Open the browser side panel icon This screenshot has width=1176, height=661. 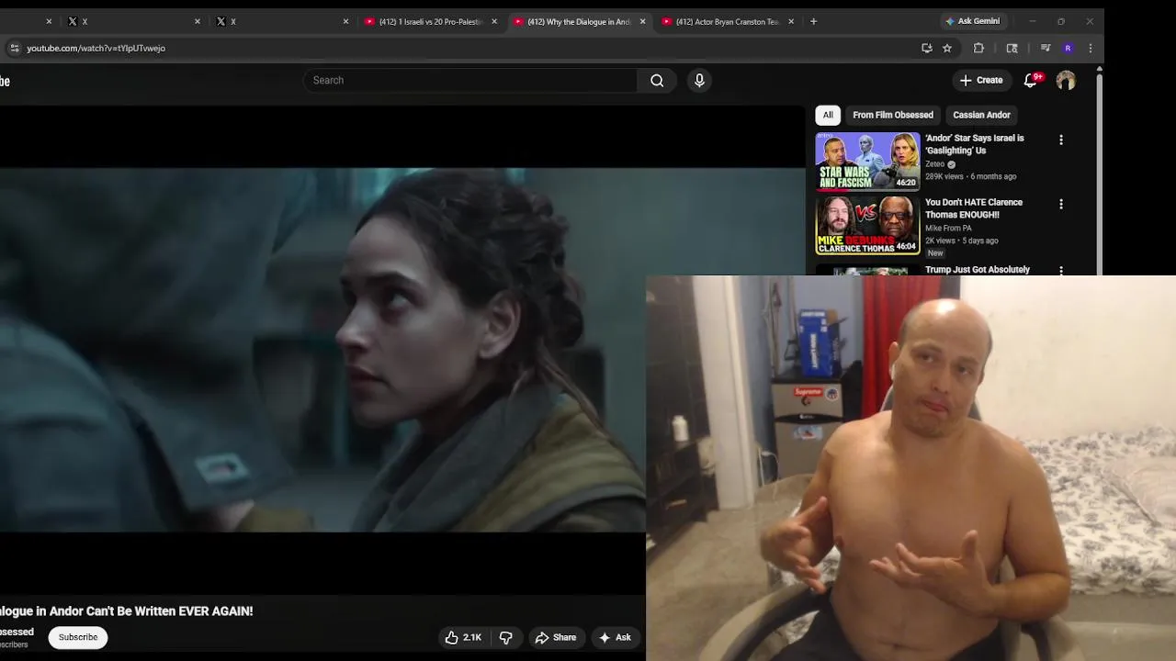1012,48
